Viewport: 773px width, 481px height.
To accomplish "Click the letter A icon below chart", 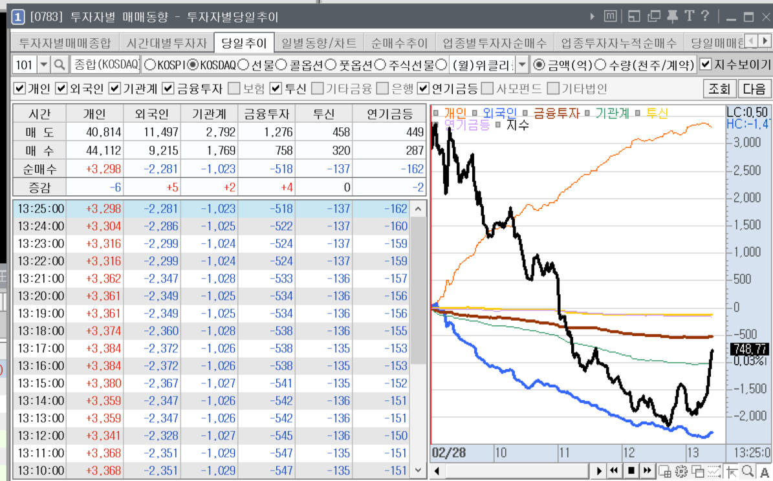I will pyautogui.click(x=764, y=471).
